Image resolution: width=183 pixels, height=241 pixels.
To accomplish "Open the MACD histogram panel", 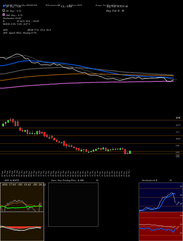I will point(22,226).
